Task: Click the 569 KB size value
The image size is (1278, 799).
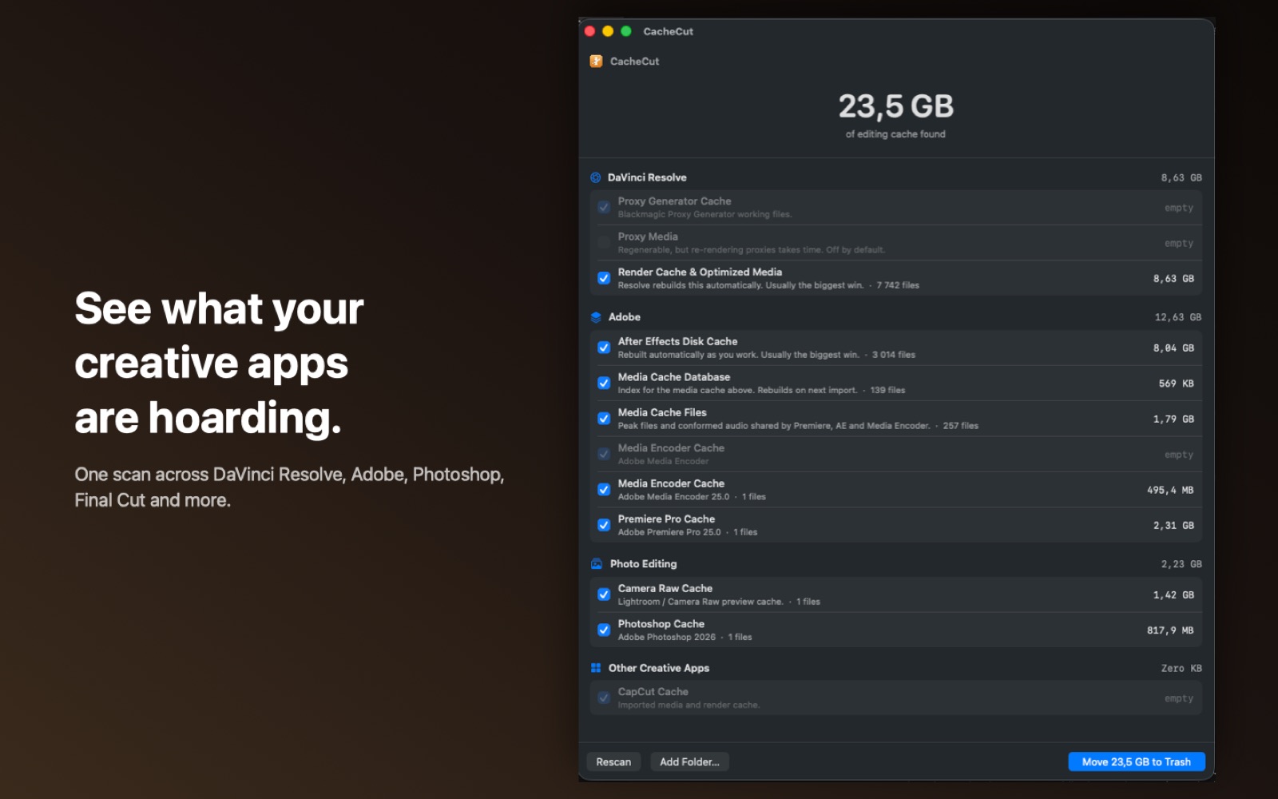Action: click(x=1177, y=384)
